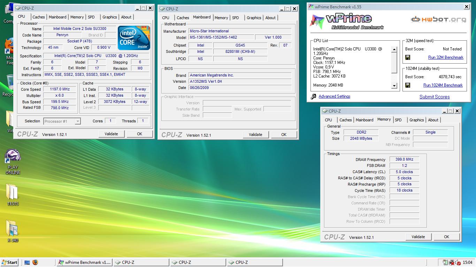Select Memory tab in CPU-Z Mainboard window

click(221, 18)
